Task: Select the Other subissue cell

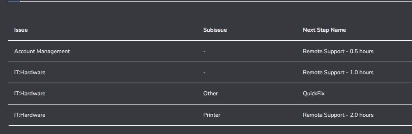Action: (210, 94)
